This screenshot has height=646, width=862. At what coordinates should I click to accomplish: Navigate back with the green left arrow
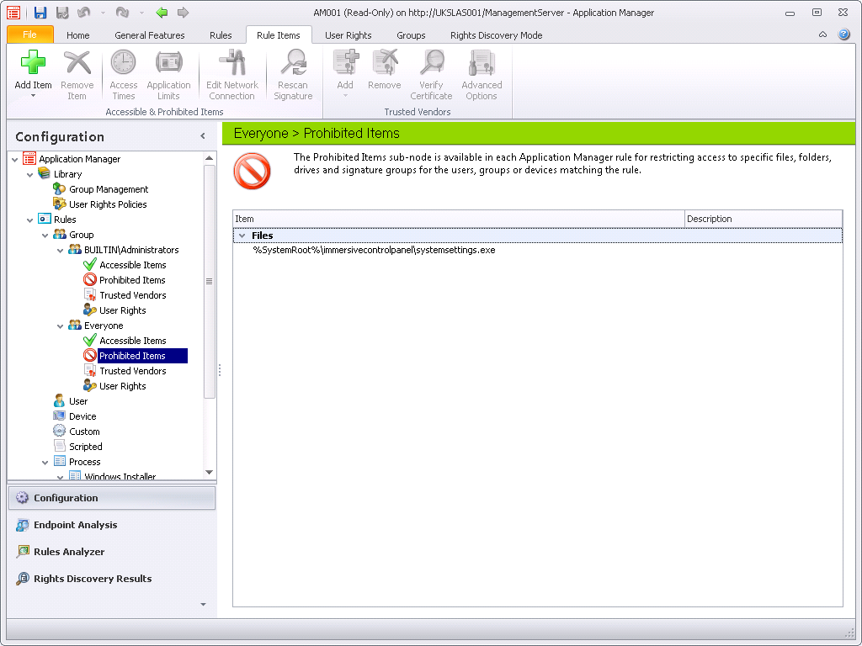162,13
